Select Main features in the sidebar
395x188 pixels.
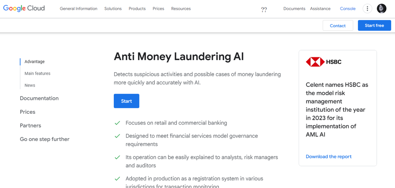point(37,73)
